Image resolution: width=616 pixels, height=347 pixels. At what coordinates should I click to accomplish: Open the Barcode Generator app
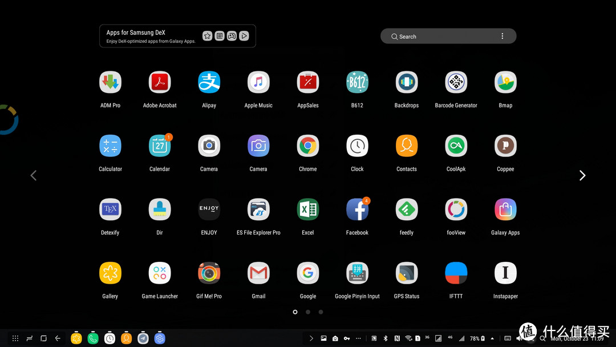pyautogui.click(x=456, y=82)
